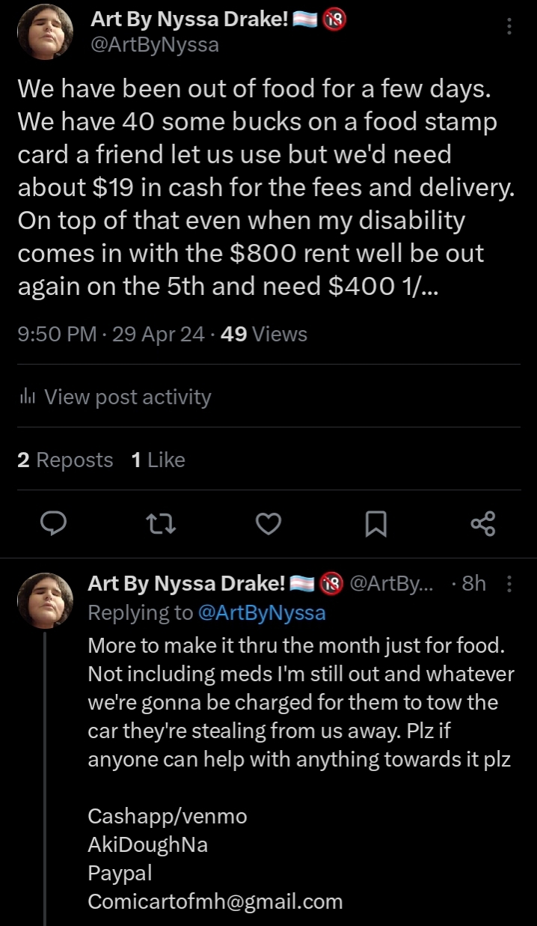This screenshot has height=926, width=537.
Task: View who gave the 1 Like
Action: (158, 460)
